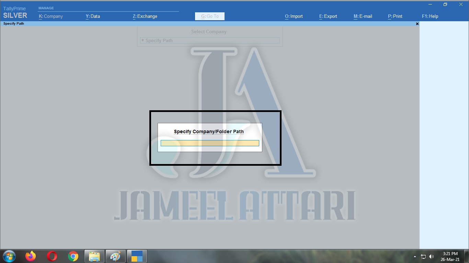This screenshot has width=469, height=263.
Task: Switch to the TallyPrime taskbar button
Action: click(x=137, y=256)
